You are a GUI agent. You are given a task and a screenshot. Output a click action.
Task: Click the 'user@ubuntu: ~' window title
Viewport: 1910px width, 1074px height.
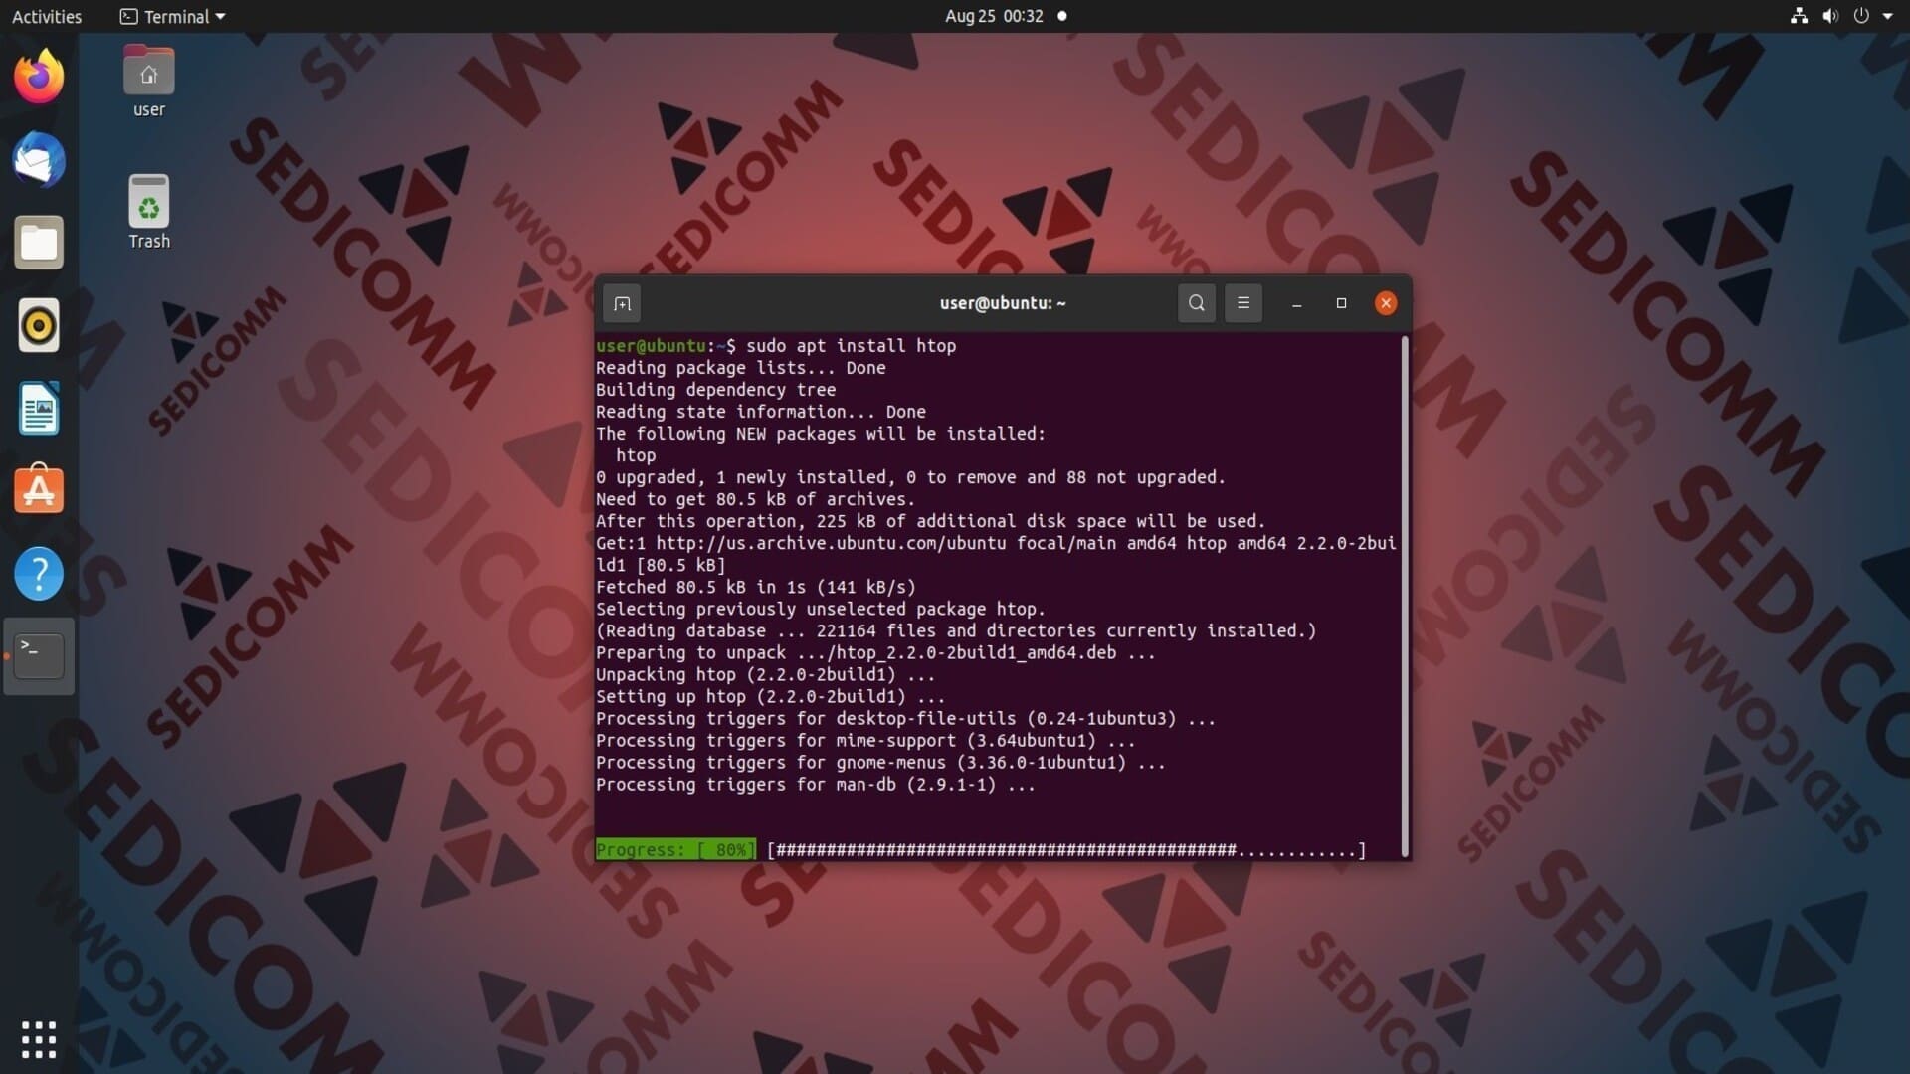(x=1003, y=303)
